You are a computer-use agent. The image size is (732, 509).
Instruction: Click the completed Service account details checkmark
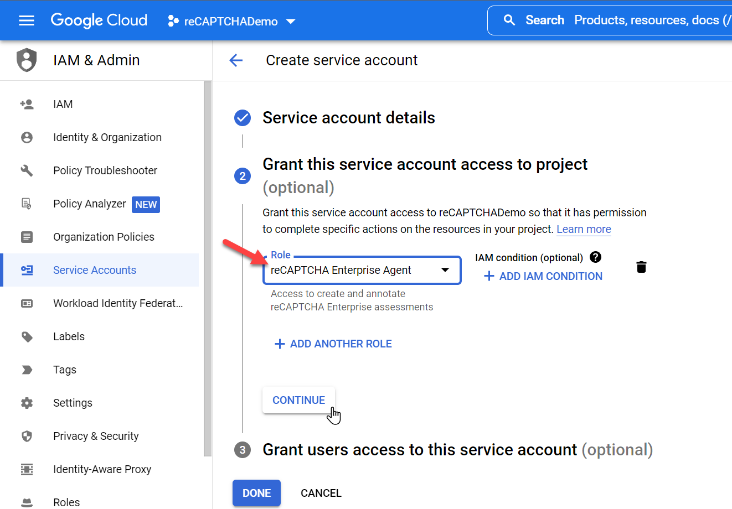(x=243, y=118)
